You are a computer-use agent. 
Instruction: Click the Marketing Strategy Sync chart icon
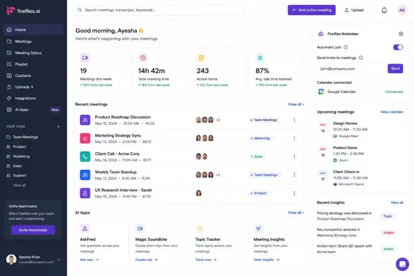point(85,138)
